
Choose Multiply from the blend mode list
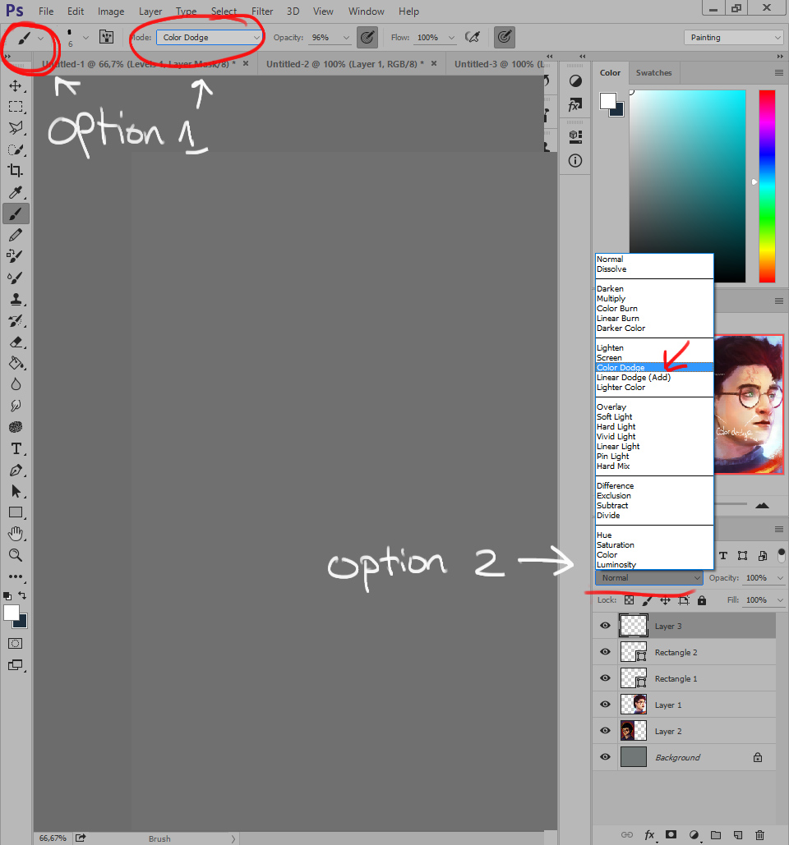[x=611, y=299]
